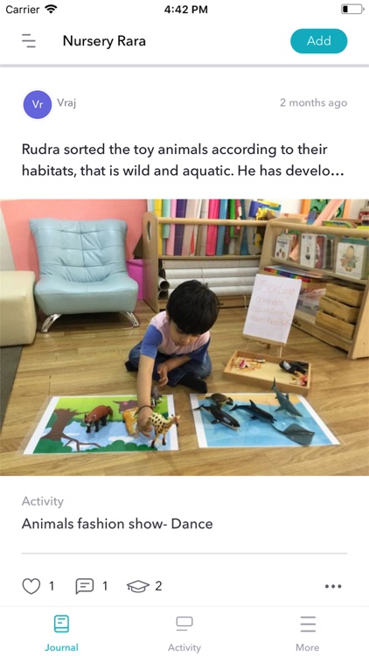The image size is (369, 656).
Task: Tap the battery indicator in status bar
Action: coord(352,10)
